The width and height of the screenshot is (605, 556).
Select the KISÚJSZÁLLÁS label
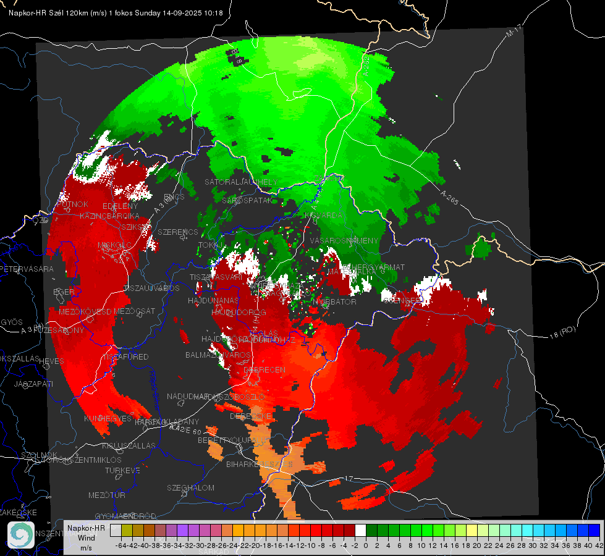(129, 446)
